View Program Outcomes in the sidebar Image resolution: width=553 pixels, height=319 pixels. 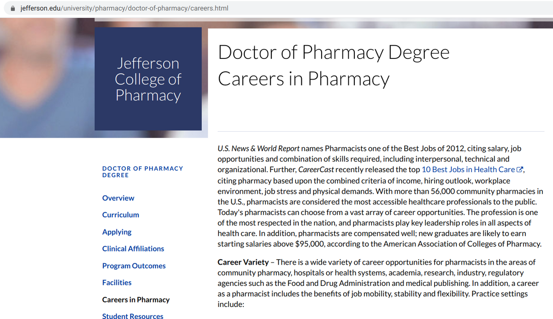(x=134, y=266)
